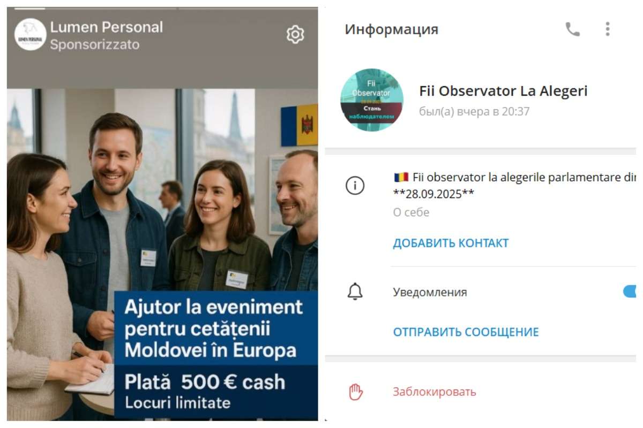Toggle the Уведомления notifications switch
Viewport: 643px width, 428px height.
(x=630, y=292)
